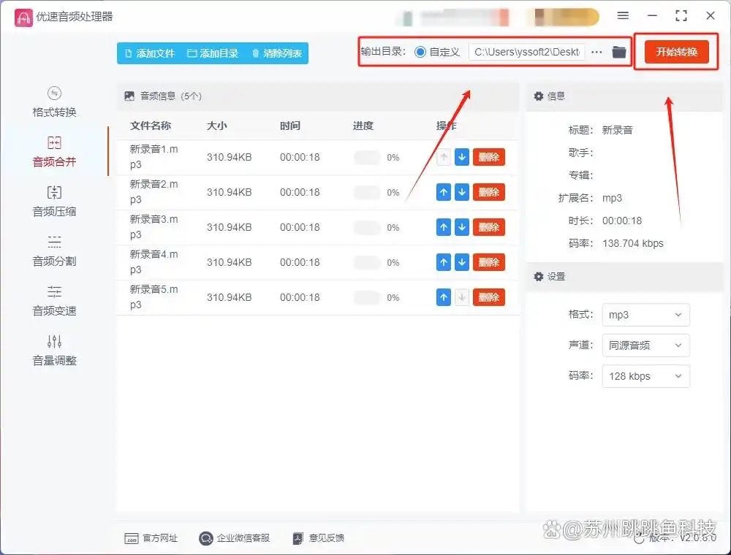Open 企业微信客服 support link
The image size is (731, 555).
pos(234,538)
